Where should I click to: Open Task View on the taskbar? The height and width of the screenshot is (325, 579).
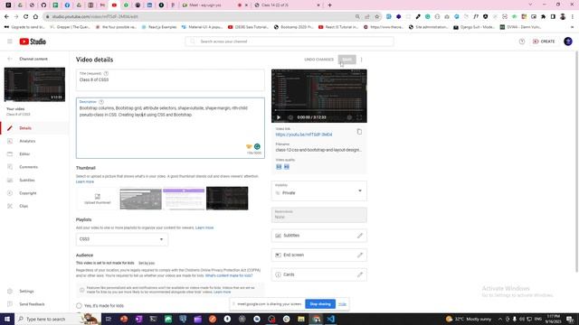click(x=109, y=319)
